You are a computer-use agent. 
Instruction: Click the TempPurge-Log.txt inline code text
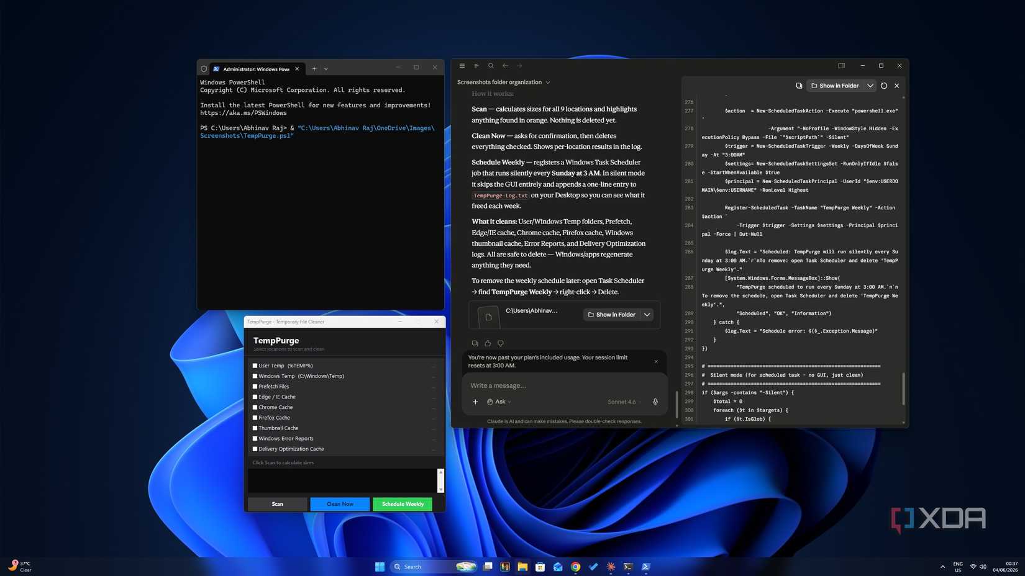(500, 196)
